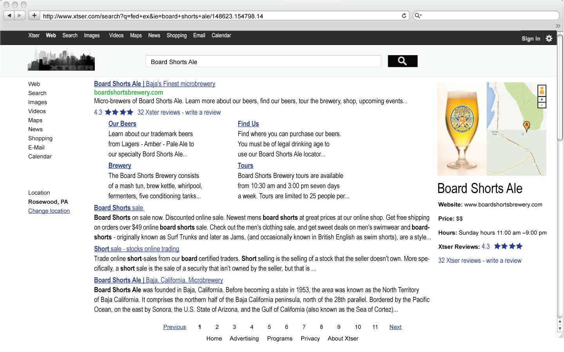Open Shopping in top navigation bar
The image size is (564, 352).
177,35
